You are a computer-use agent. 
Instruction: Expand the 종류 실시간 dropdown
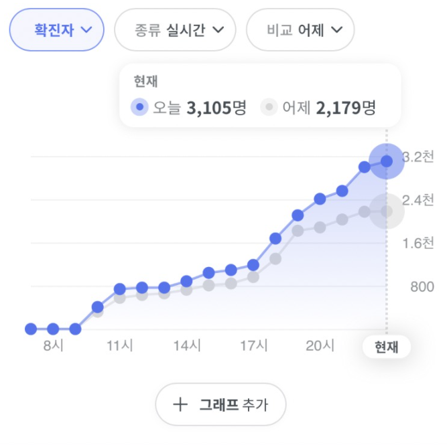click(x=175, y=29)
